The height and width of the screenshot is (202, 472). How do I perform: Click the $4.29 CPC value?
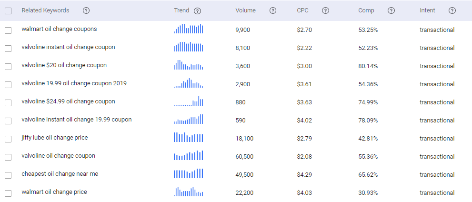304,174
